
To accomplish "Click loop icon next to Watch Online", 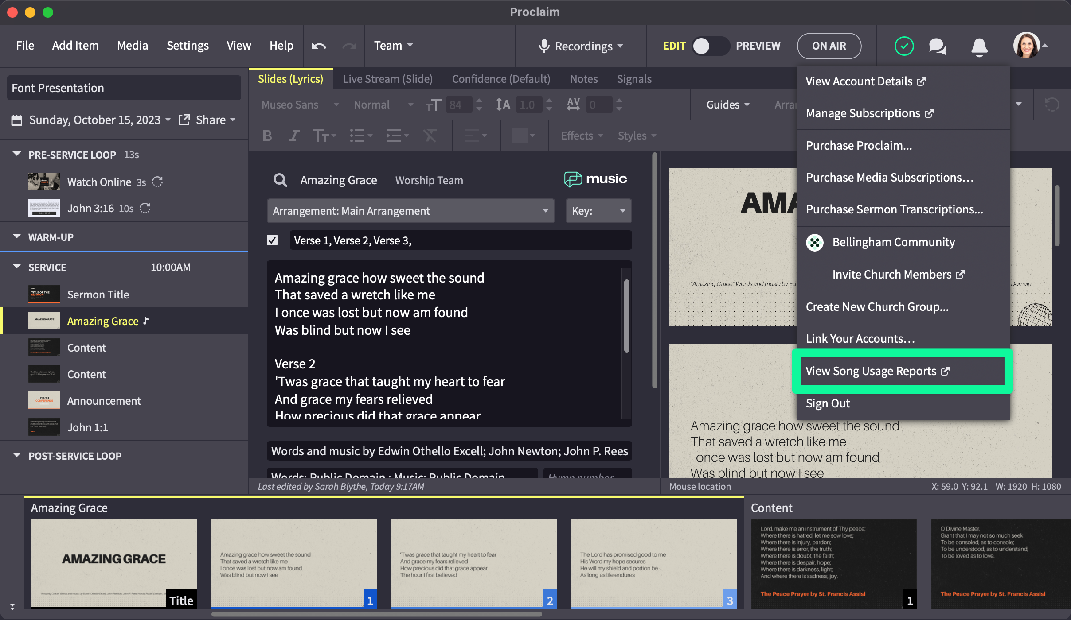I will [157, 182].
